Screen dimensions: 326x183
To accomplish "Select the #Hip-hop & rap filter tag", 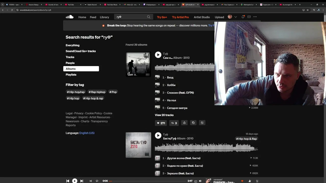I will coord(93,98).
